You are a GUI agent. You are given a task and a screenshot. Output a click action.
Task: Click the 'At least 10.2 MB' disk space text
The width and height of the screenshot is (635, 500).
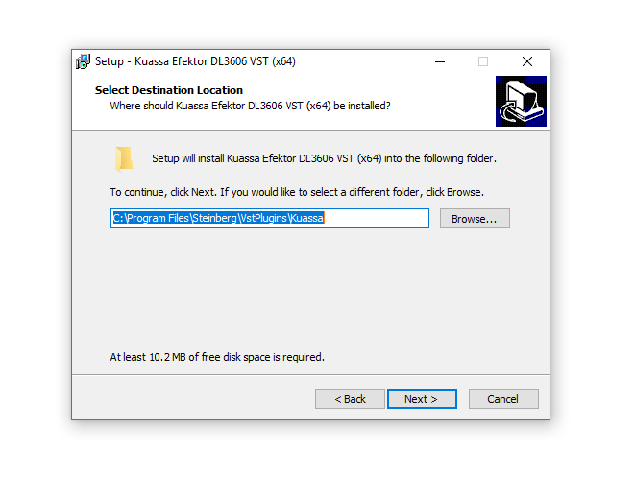point(217,357)
